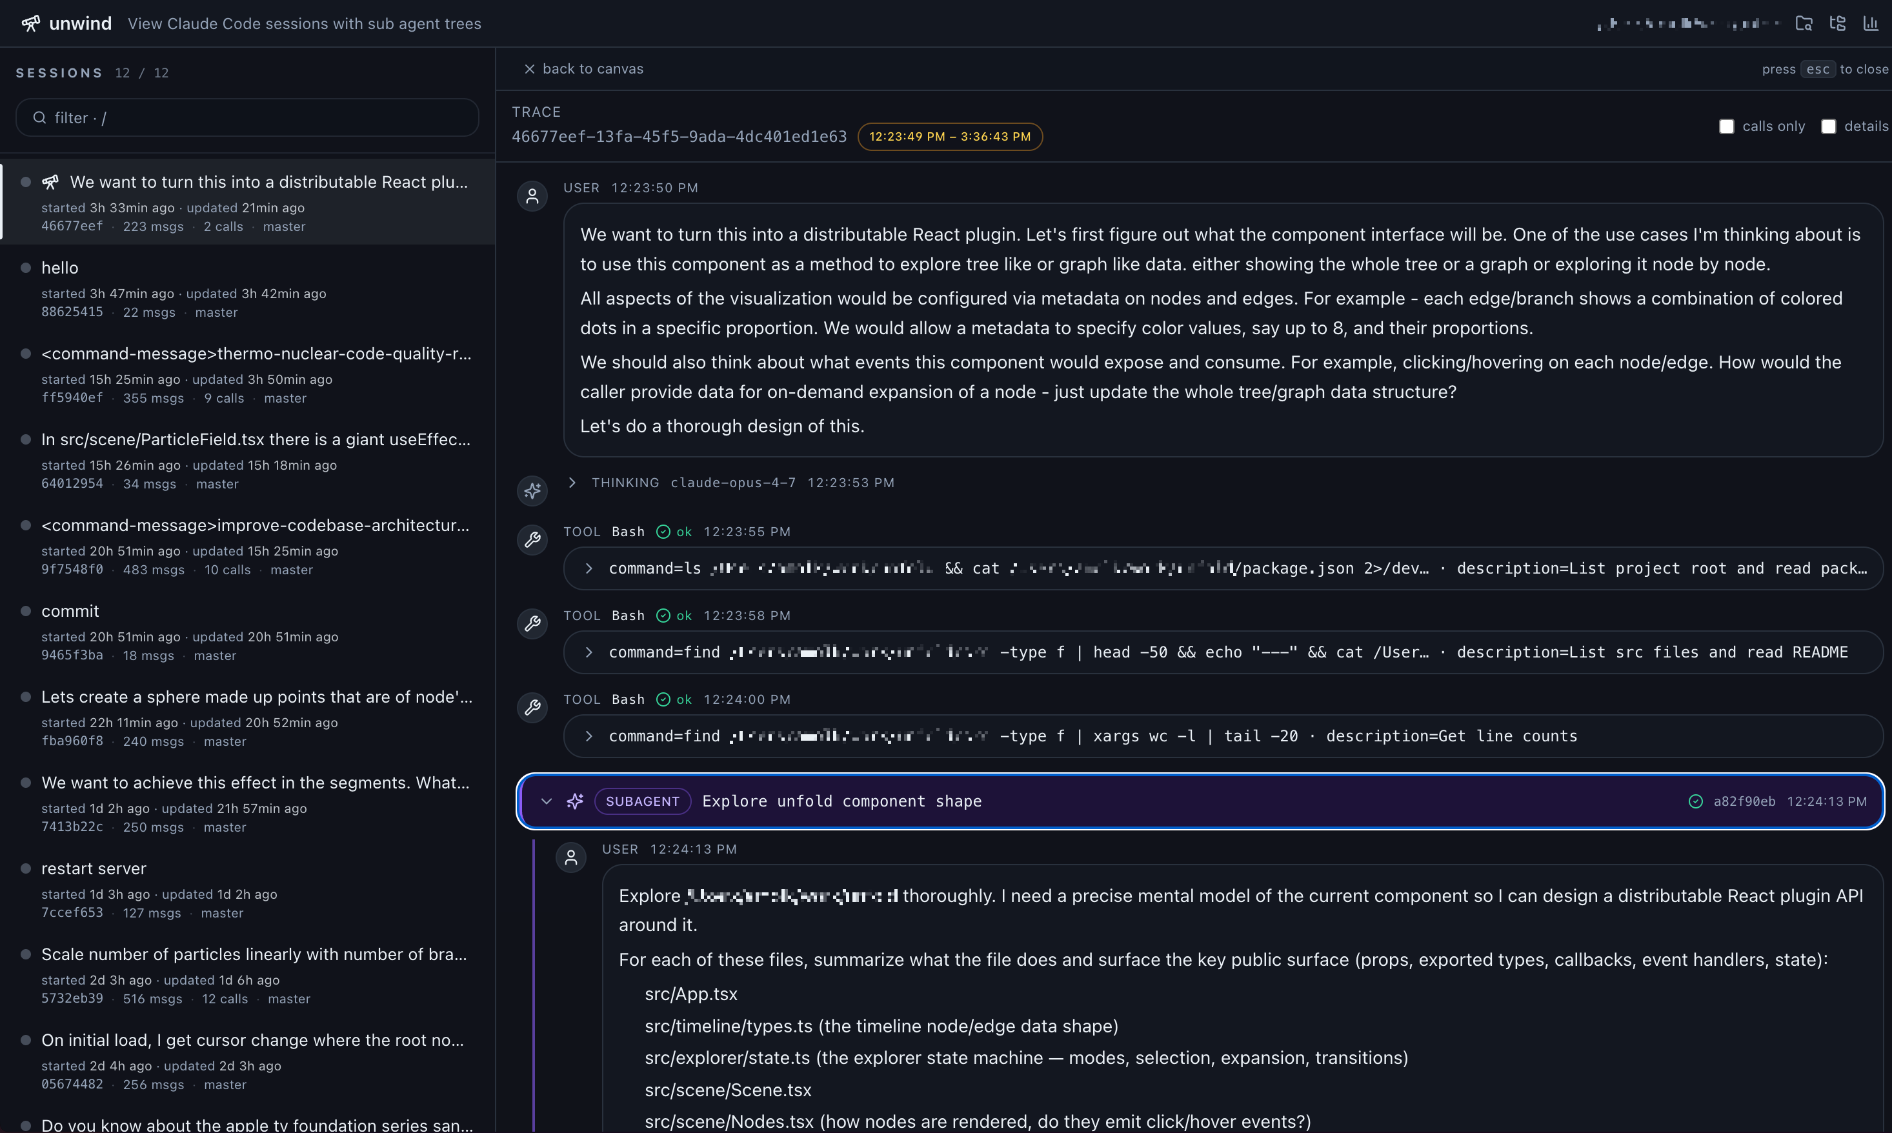This screenshot has width=1892, height=1133.
Task: Click the claude-opus-4-7 model label
Action: click(x=733, y=483)
